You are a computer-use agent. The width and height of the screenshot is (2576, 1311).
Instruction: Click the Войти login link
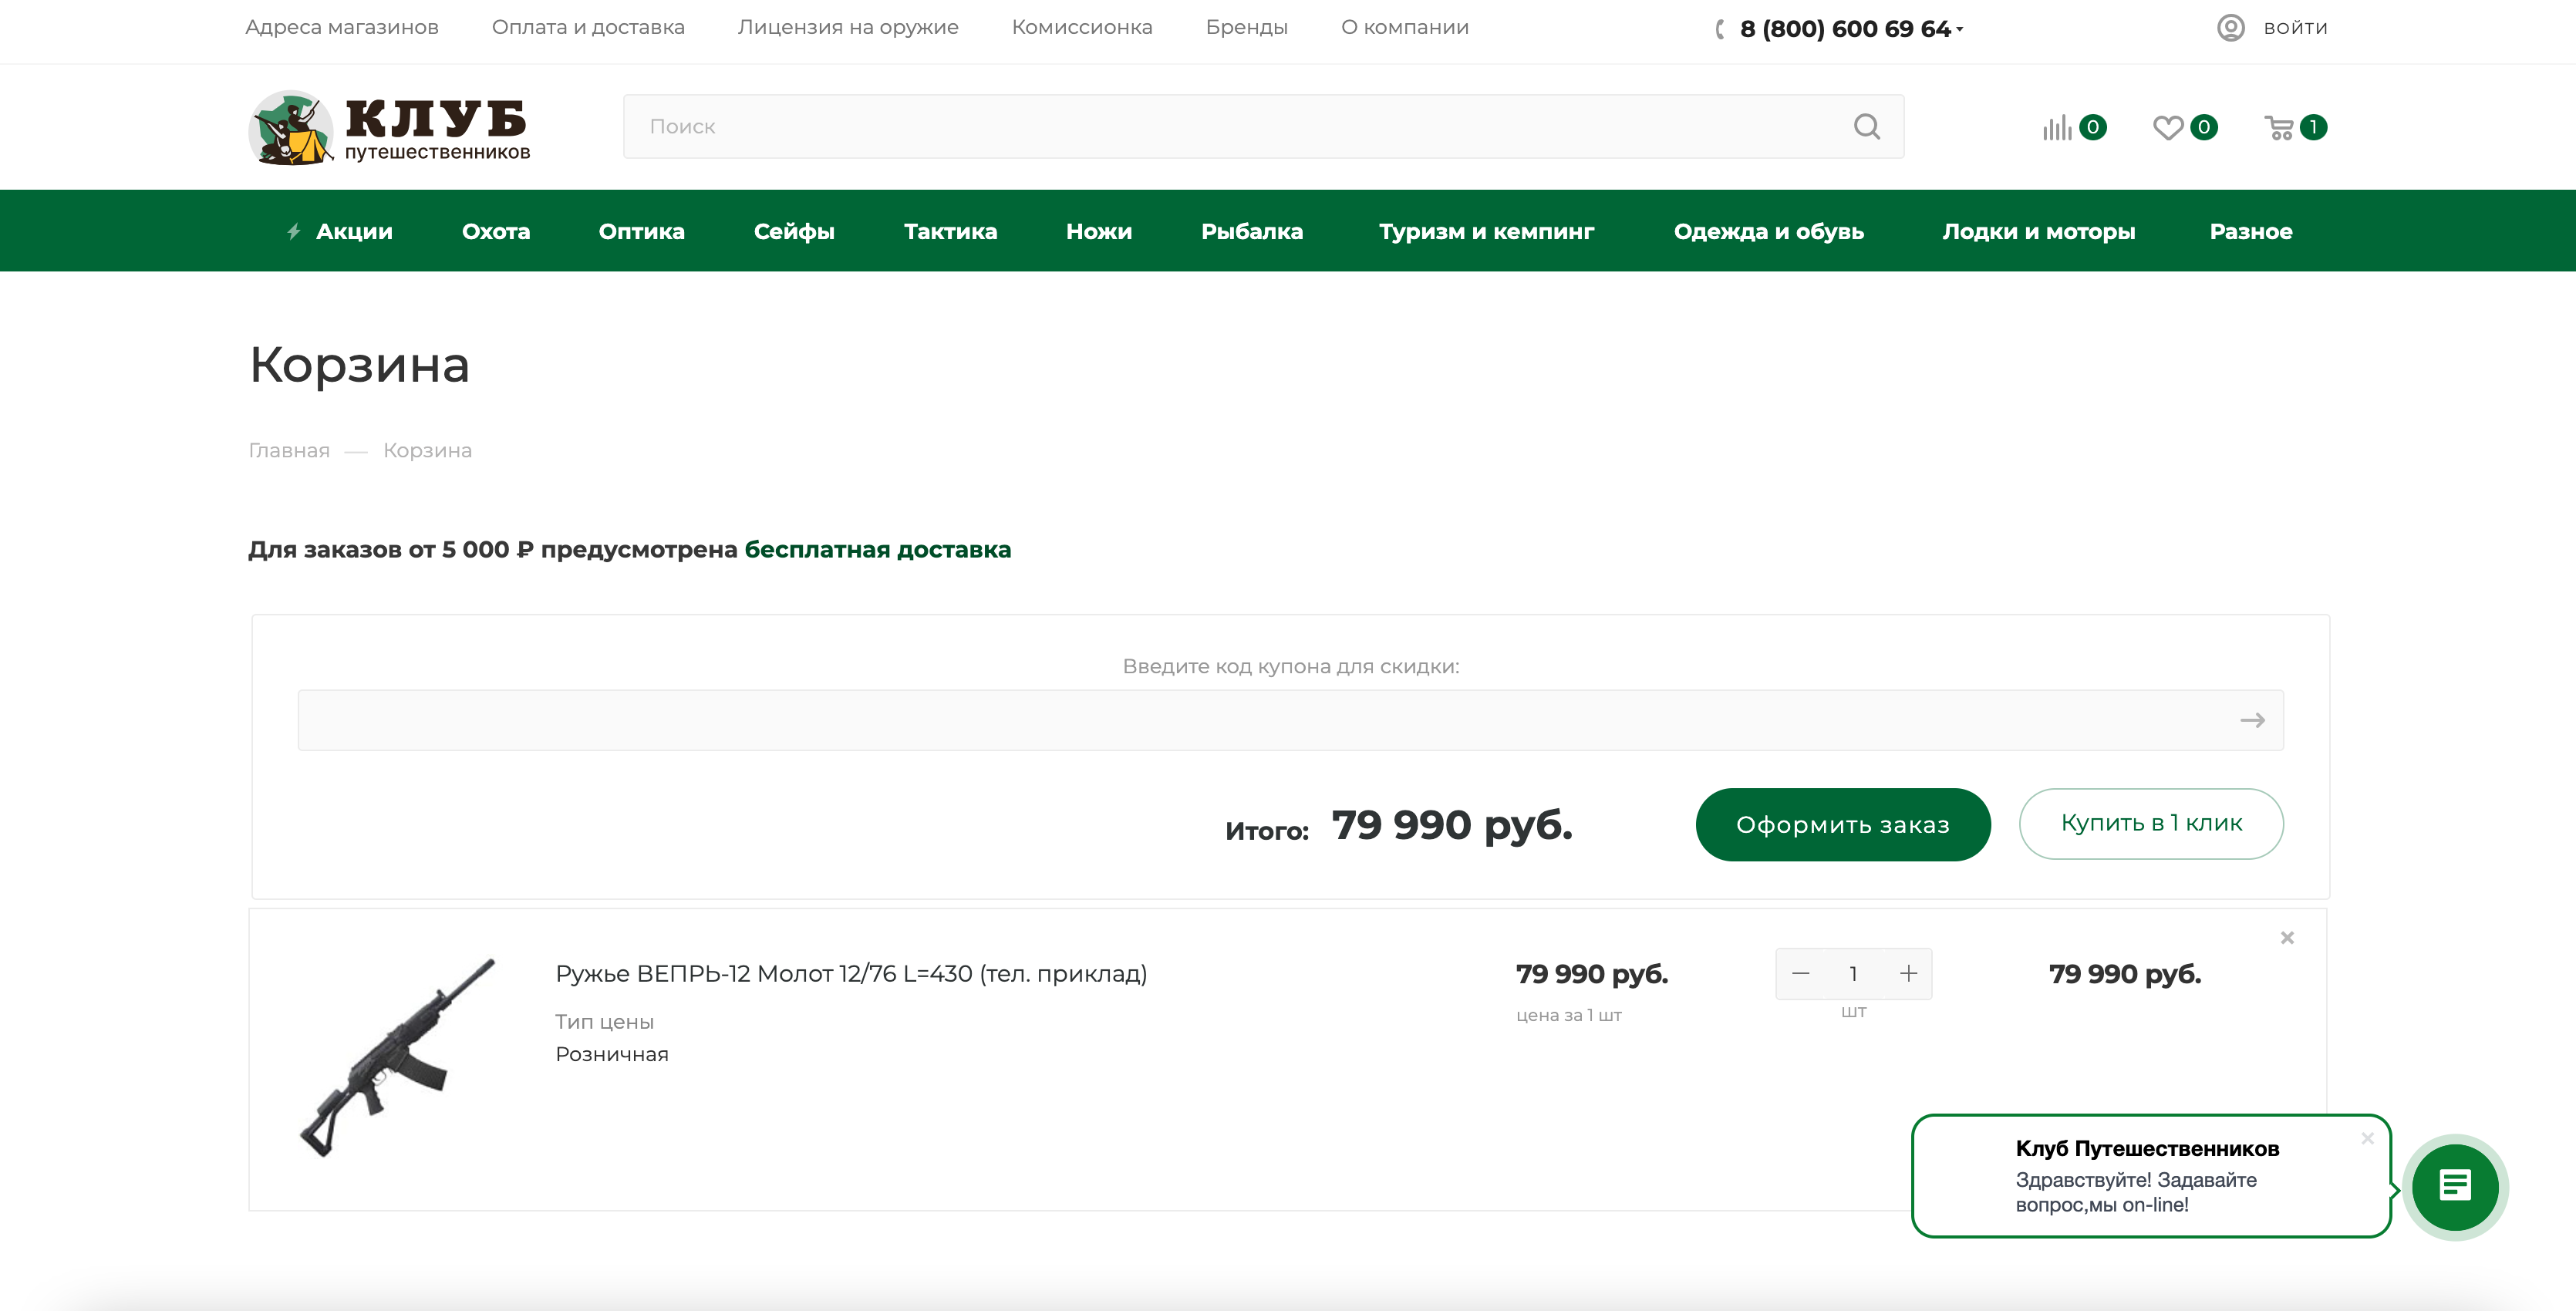[2295, 28]
